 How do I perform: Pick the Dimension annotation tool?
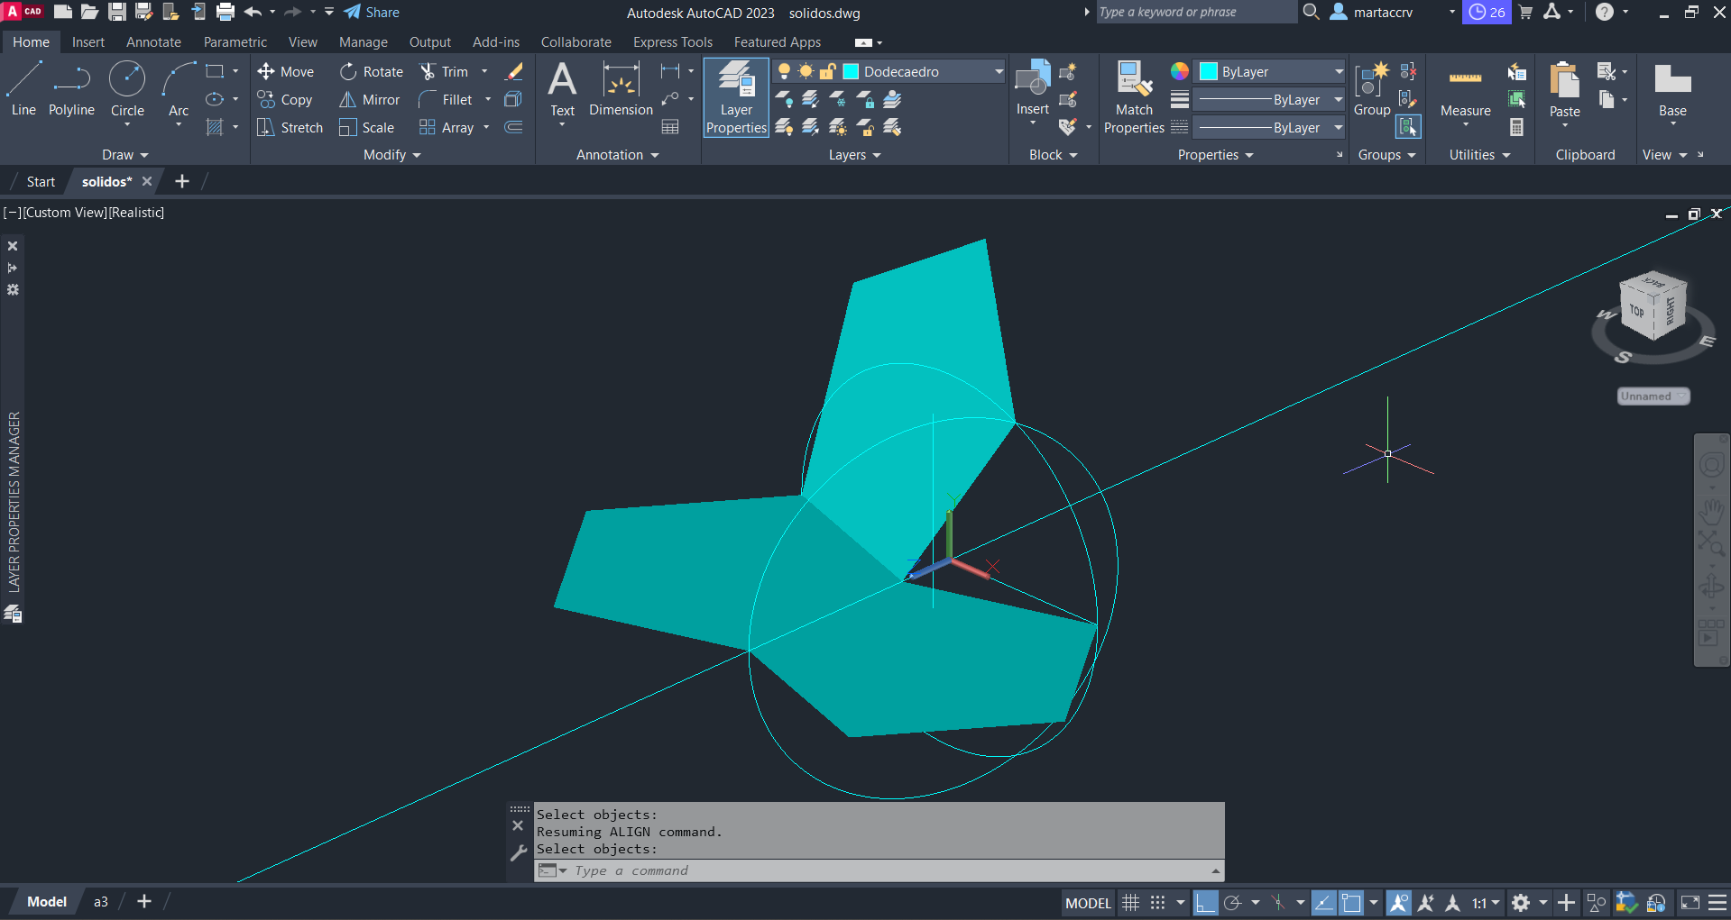621,90
